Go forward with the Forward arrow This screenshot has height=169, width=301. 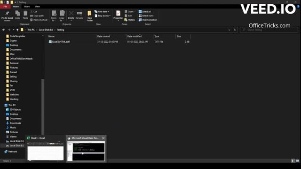pyautogui.click(x=9, y=30)
